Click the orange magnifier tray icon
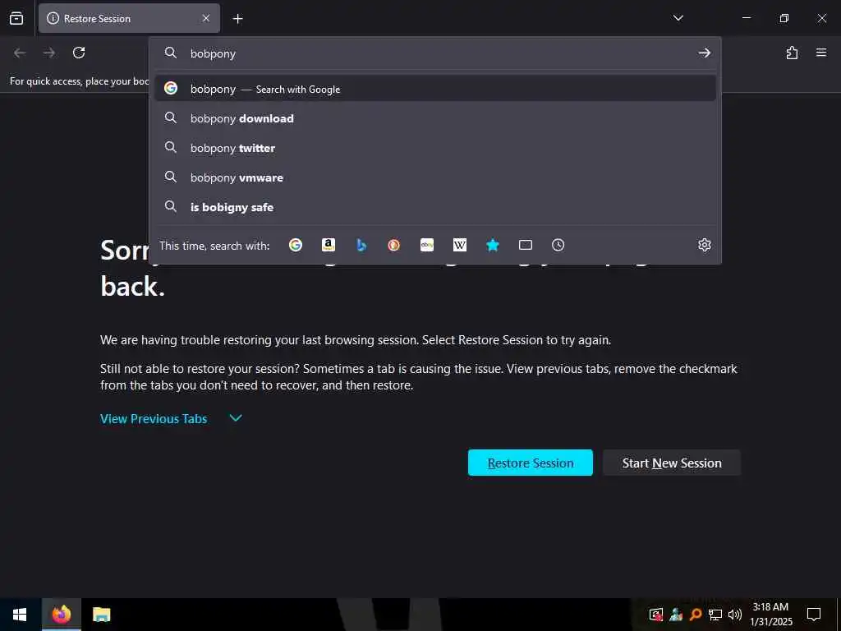The height and width of the screenshot is (631, 841). 696,615
